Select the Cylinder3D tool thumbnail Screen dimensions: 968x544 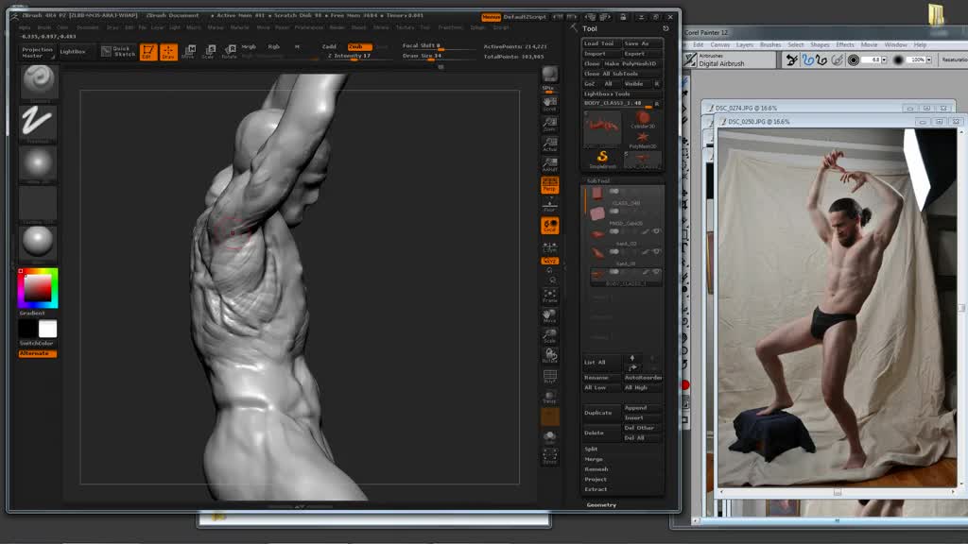(643, 119)
